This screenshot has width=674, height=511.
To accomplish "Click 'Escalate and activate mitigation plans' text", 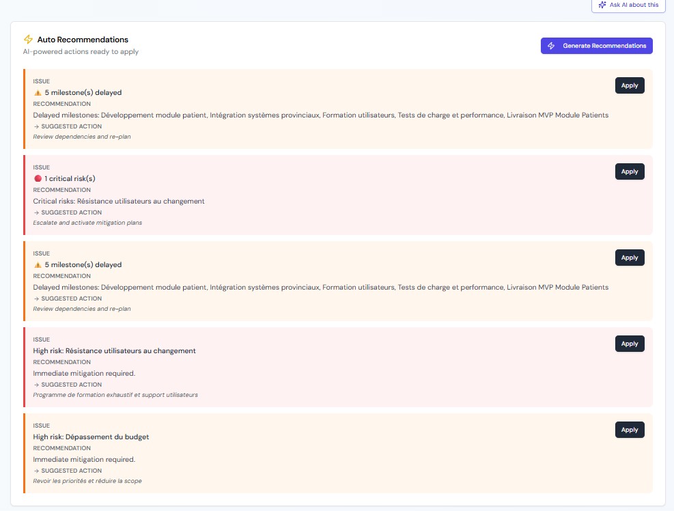I will pos(87,223).
